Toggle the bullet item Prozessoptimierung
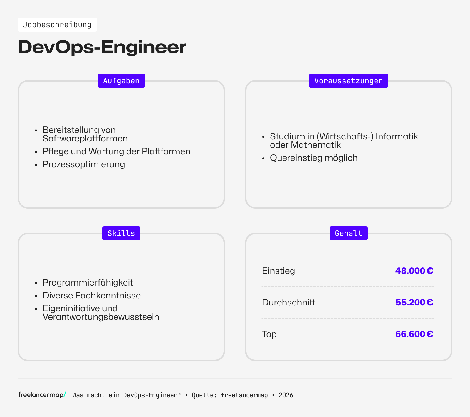Screen dimensions: 470x417 84,164
